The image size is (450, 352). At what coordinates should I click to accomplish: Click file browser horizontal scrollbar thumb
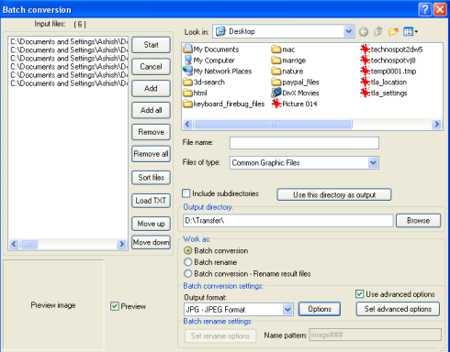click(273, 125)
